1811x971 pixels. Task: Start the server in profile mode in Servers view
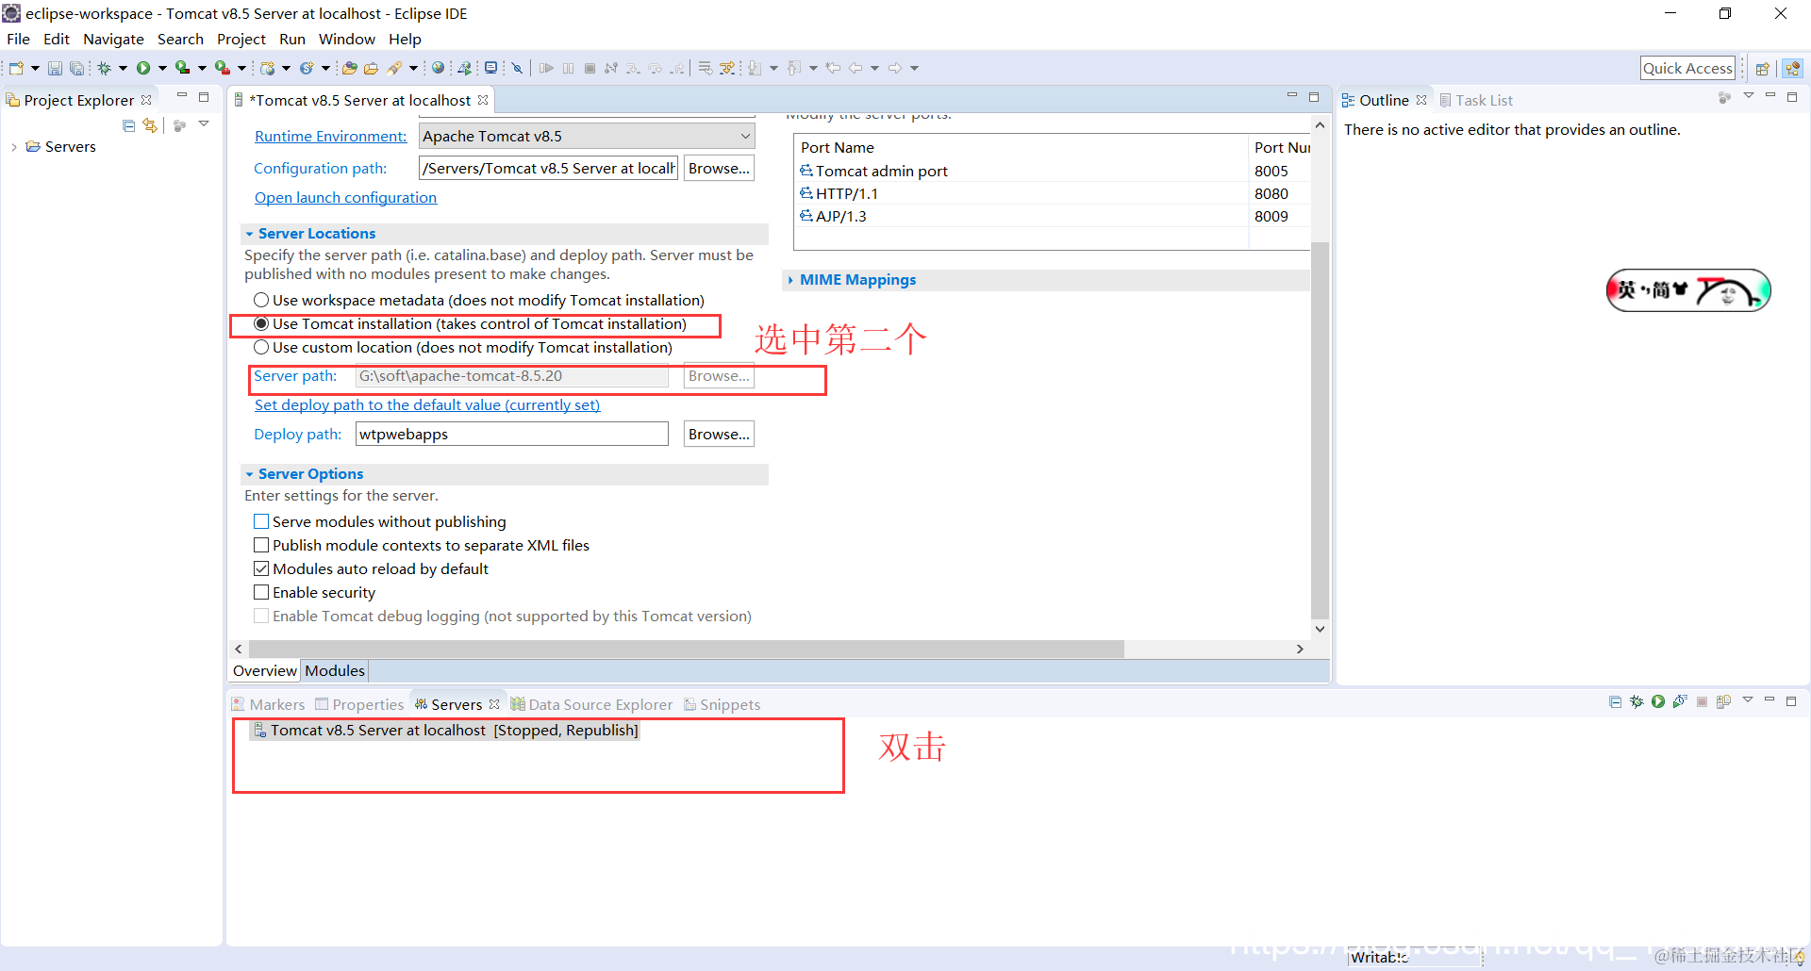[x=1680, y=701]
